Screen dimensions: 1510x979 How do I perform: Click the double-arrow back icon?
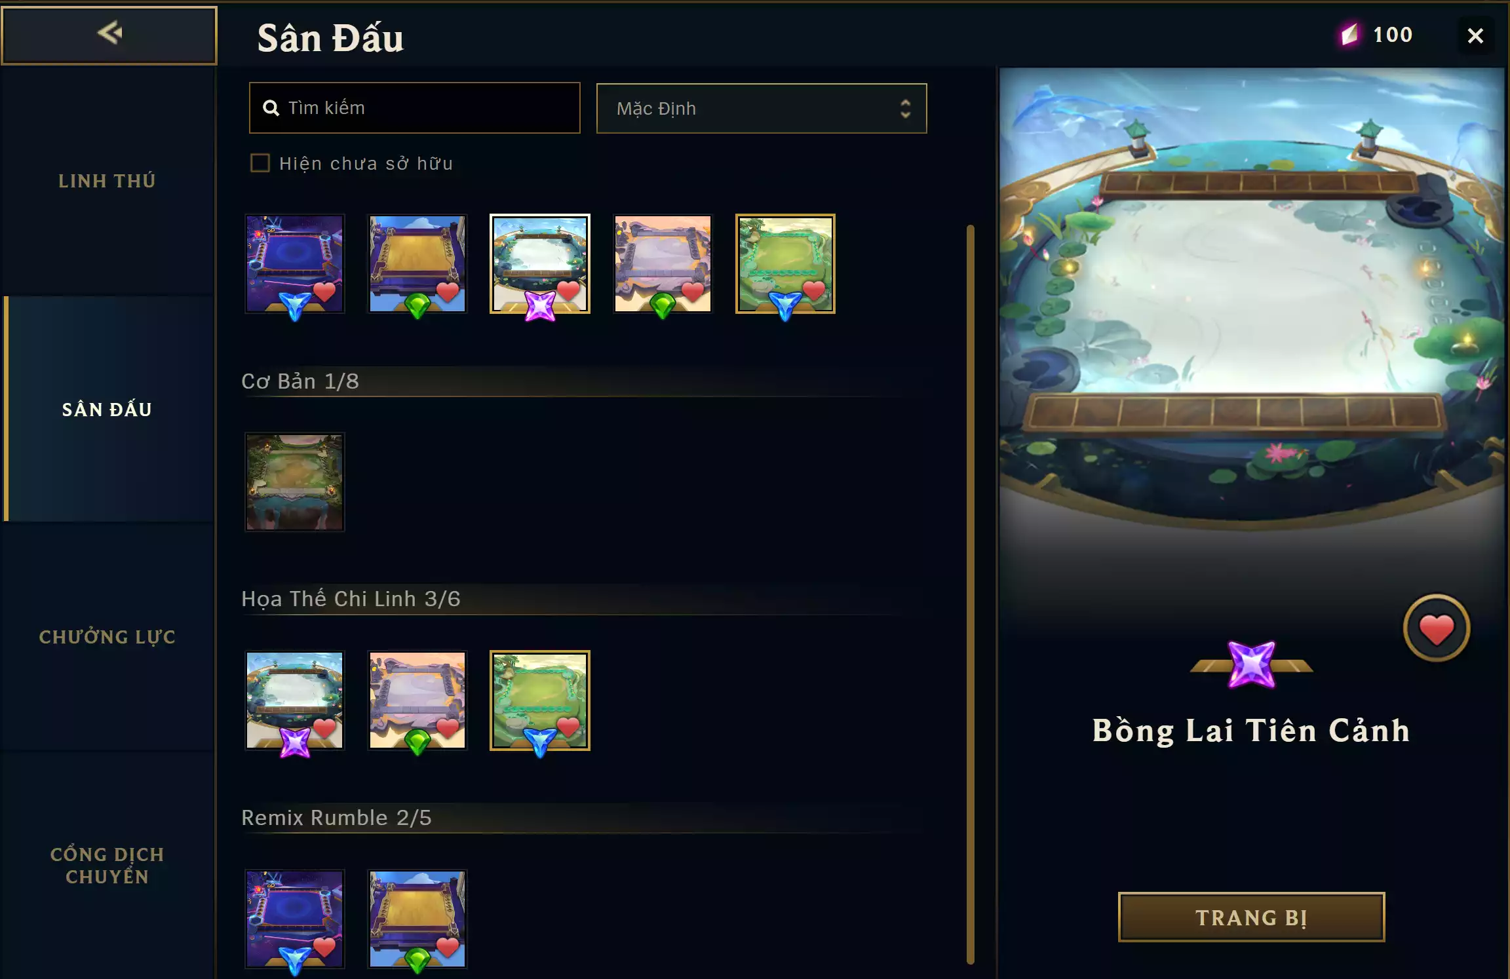(x=109, y=32)
